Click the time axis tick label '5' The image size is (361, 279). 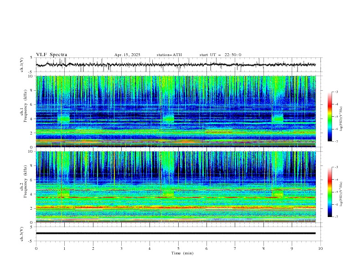tap(178, 248)
